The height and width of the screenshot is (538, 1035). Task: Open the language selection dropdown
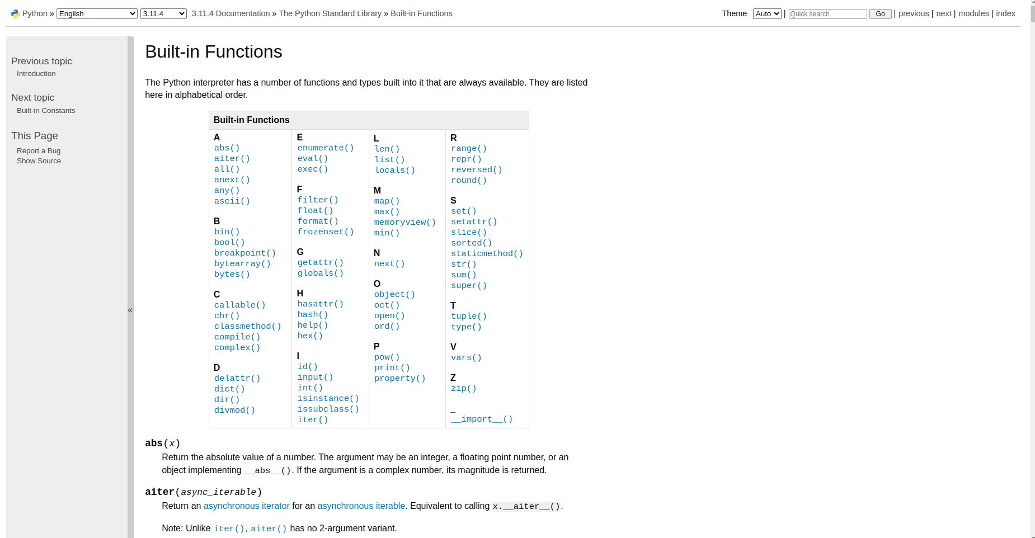click(x=96, y=13)
